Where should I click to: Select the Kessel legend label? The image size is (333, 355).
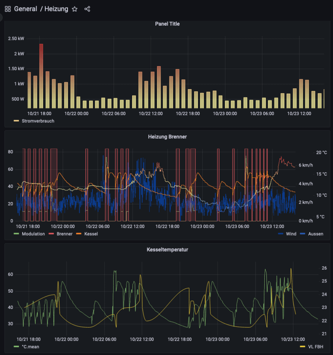point(91,234)
